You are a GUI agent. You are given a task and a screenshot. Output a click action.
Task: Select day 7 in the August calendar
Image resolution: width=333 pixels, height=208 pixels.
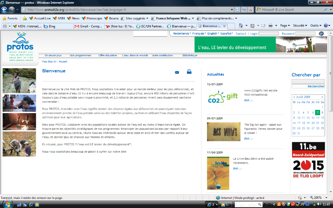(317, 112)
